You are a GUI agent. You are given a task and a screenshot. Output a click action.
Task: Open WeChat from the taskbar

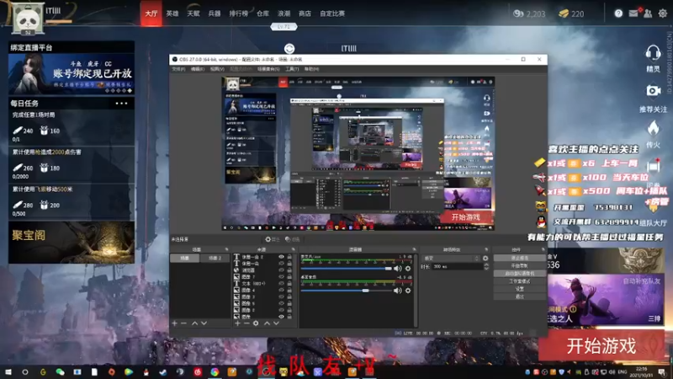tap(60, 372)
